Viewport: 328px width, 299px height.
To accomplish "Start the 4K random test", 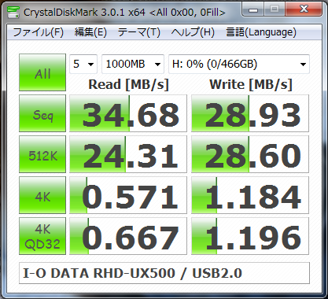I will click(x=42, y=195).
